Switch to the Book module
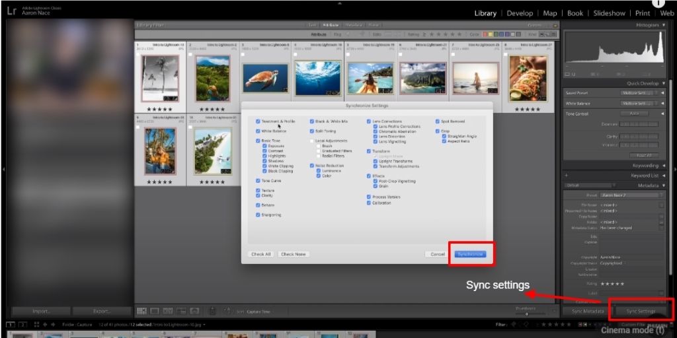 point(575,13)
